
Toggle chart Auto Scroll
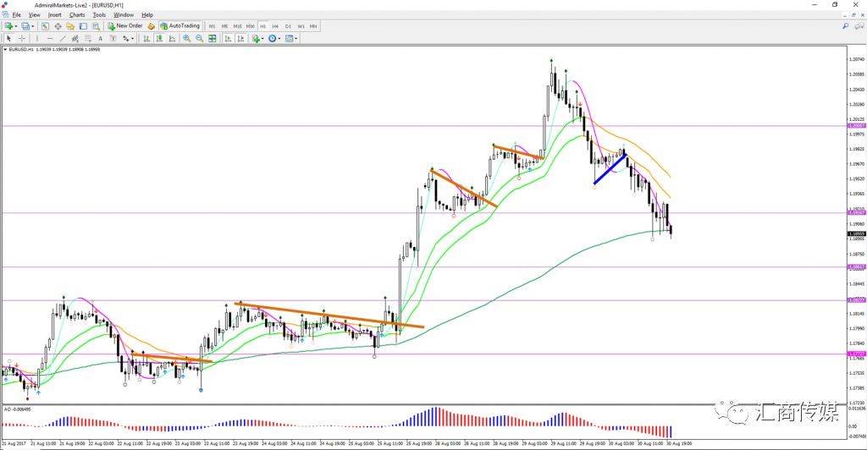click(228, 39)
